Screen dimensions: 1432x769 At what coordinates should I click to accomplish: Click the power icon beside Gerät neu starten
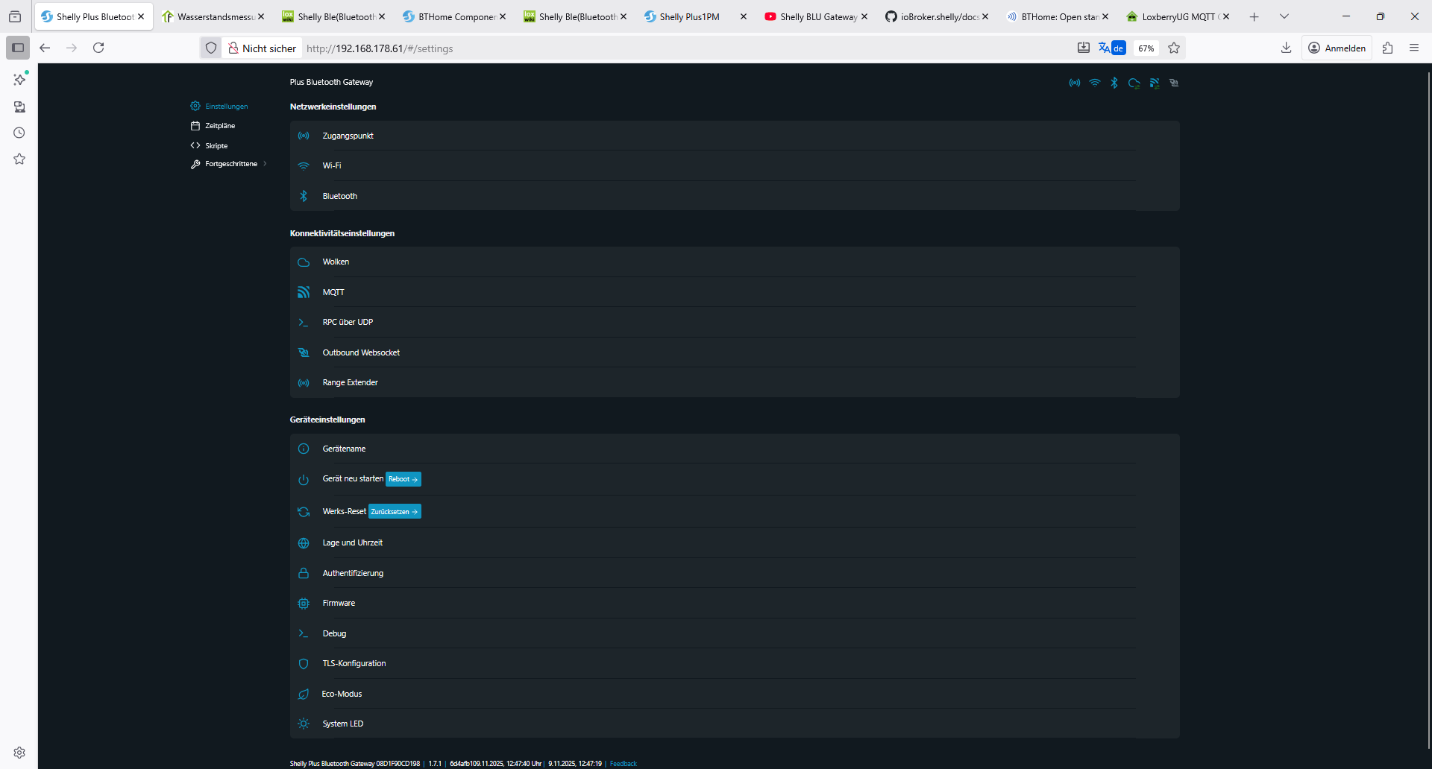pos(304,480)
